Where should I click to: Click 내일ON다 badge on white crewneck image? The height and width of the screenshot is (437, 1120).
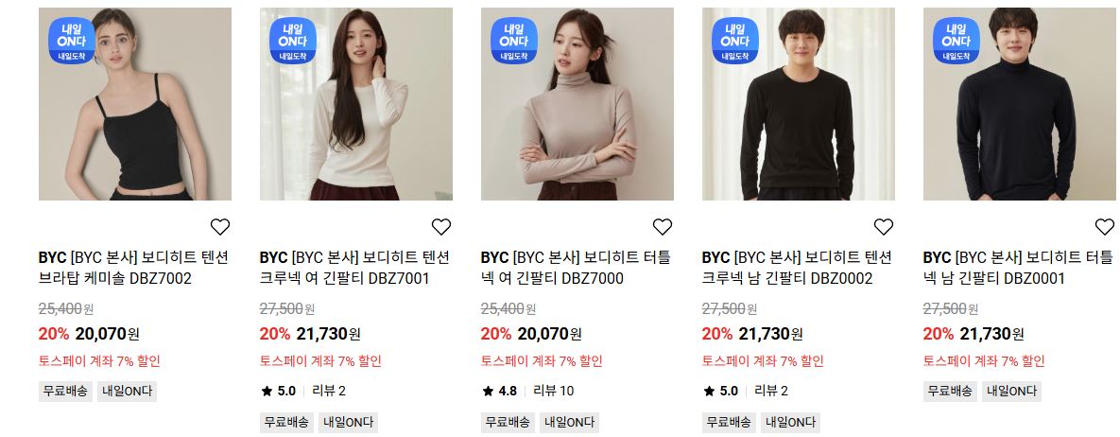click(x=293, y=41)
